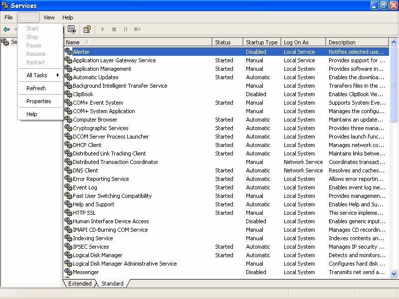Sort by the Log On As column header
The width and height of the screenshot is (399, 299).
(303, 42)
